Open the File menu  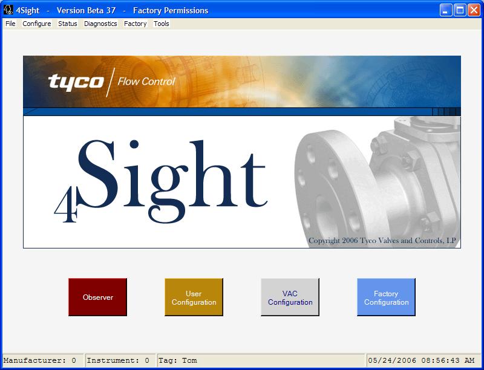(10, 24)
